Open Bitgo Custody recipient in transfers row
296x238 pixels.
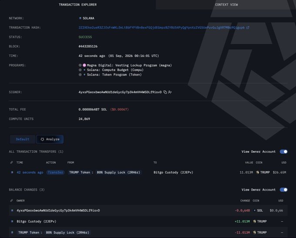(173, 172)
